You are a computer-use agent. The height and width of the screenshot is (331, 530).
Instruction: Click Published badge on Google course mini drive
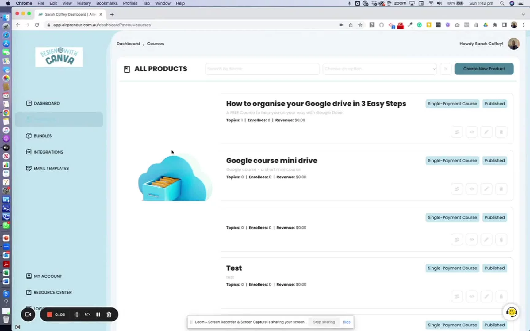click(x=494, y=161)
